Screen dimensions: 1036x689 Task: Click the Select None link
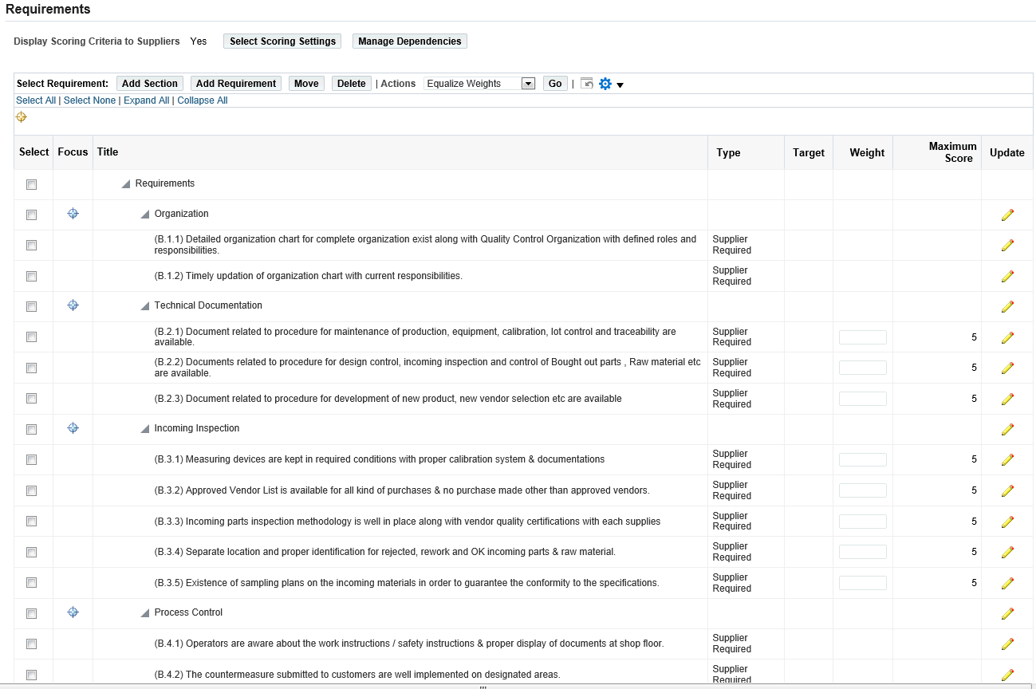89,100
